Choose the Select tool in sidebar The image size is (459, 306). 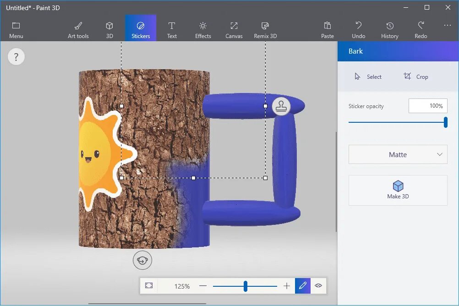click(x=368, y=76)
